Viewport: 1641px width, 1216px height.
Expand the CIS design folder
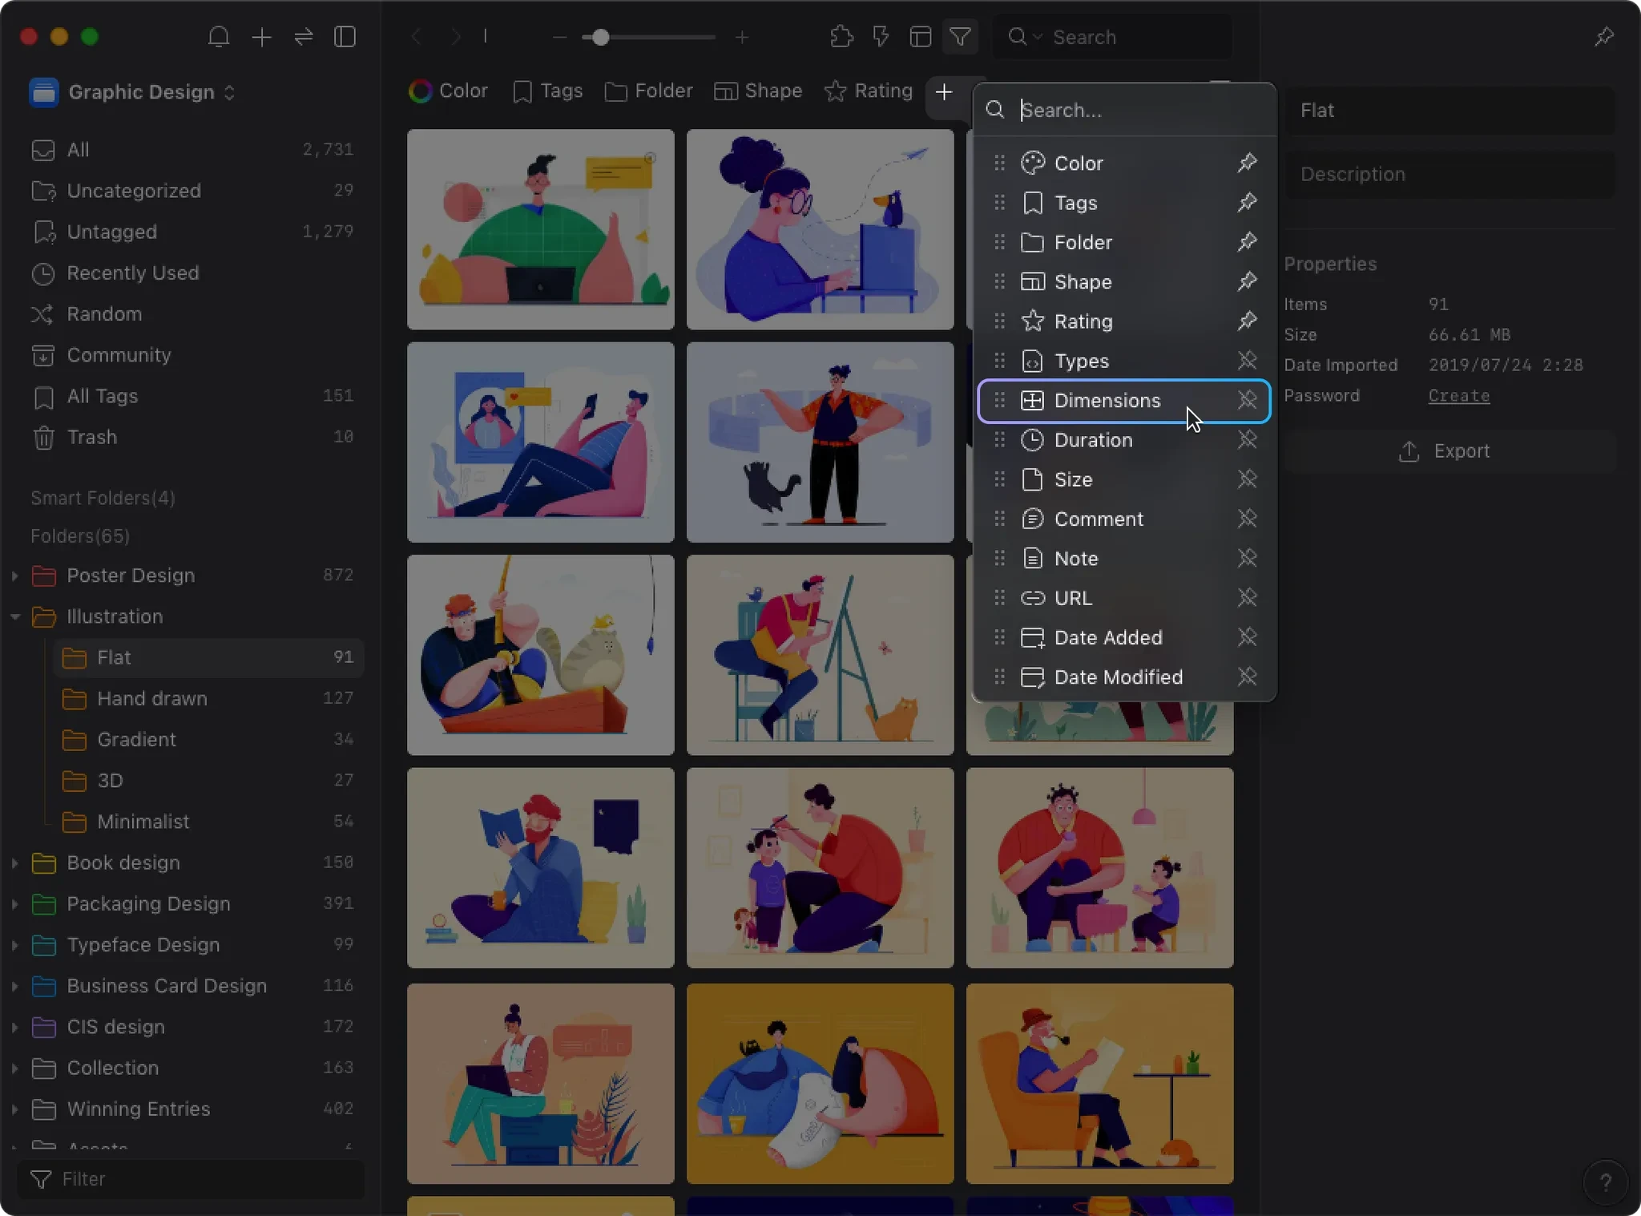pyautogui.click(x=14, y=1027)
